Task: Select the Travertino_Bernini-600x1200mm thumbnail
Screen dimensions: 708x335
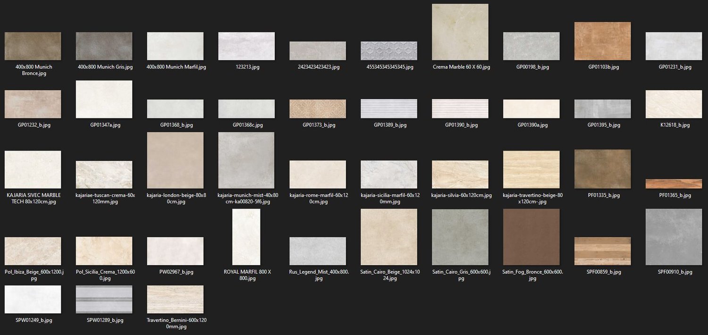Action: tap(176, 299)
